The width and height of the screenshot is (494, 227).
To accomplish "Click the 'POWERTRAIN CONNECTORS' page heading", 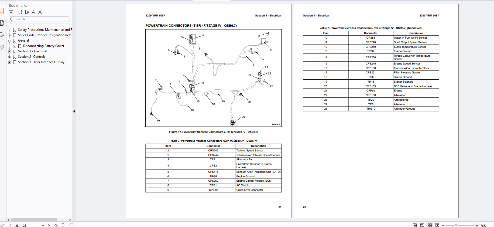I will (191, 26).
